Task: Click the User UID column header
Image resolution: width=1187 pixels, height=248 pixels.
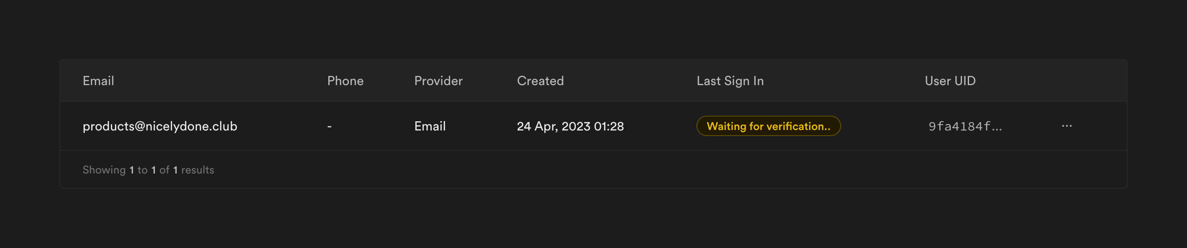Action: (950, 81)
